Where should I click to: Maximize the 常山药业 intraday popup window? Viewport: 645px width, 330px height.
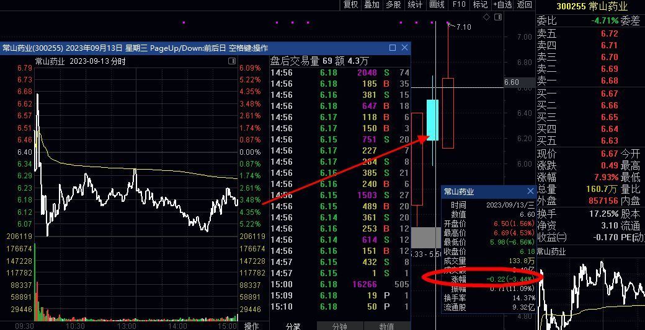click(x=393, y=48)
